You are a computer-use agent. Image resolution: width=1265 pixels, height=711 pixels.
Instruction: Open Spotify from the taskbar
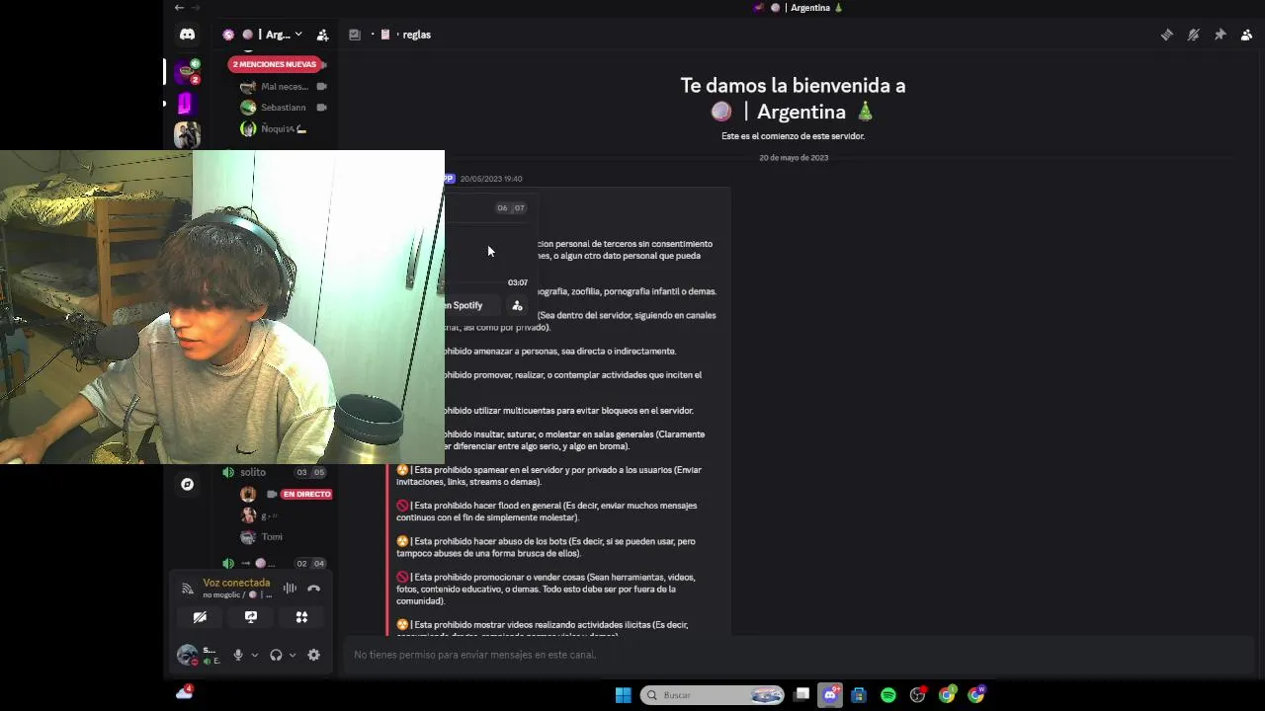[x=887, y=695]
